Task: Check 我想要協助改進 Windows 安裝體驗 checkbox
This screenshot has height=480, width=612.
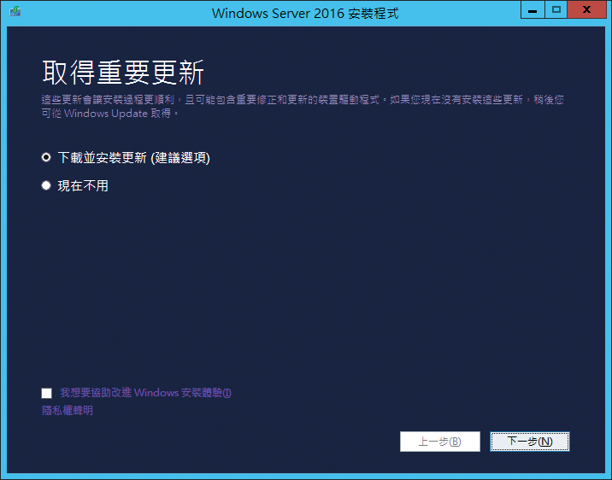Action: pyautogui.click(x=47, y=393)
